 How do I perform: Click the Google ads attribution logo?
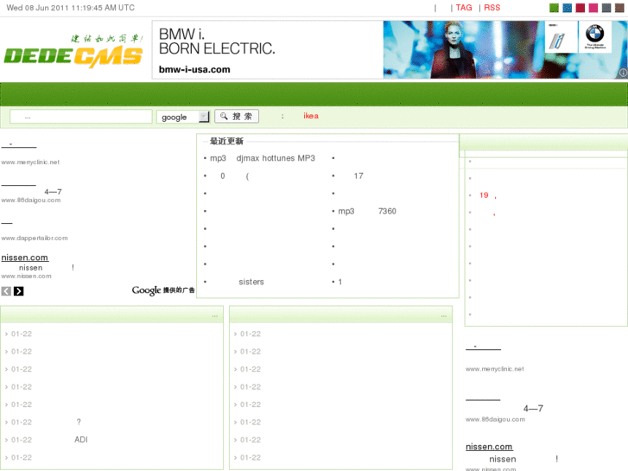pyautogui.click(x=163, y=290)
